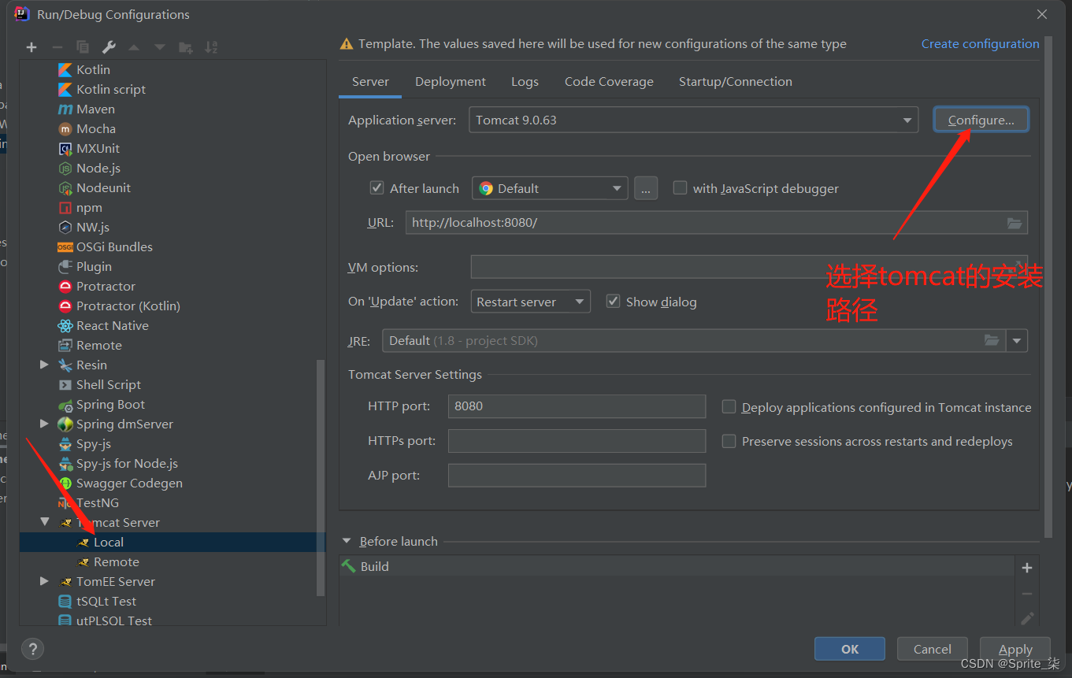
Task: Toggle the After launch checkbox
Action: click(x=376, y=188)
